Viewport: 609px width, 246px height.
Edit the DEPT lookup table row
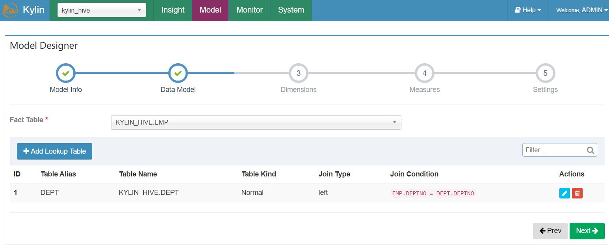click(564, 193)
